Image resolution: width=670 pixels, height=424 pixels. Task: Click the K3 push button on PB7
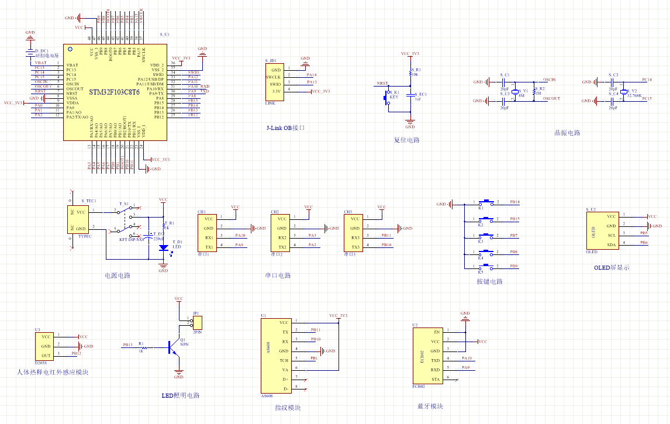[485, 236]
